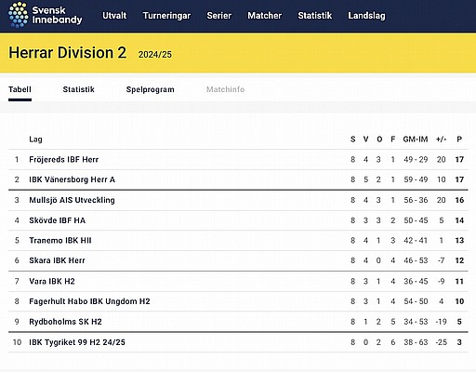Open IBK Vänersborg Herr A team
Viewport: 476px width, 372px height.
pyautogui.click(x=73, y=179)
